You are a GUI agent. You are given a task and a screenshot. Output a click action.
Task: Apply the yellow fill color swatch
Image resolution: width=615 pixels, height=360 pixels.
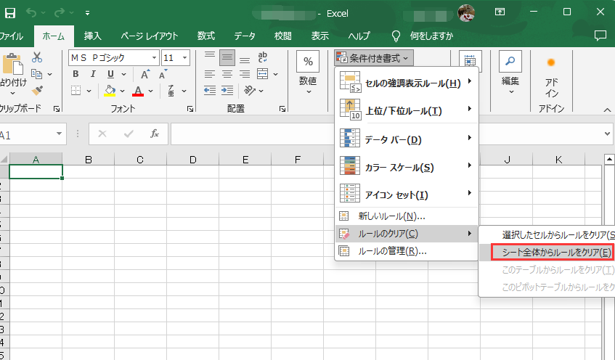click(110, 91)
